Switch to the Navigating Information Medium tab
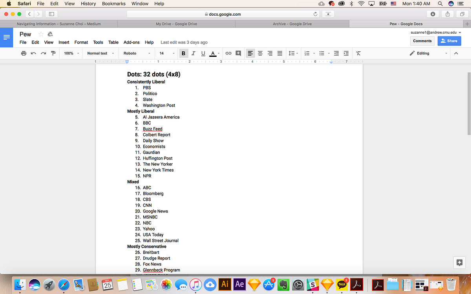 click(59, 24)
